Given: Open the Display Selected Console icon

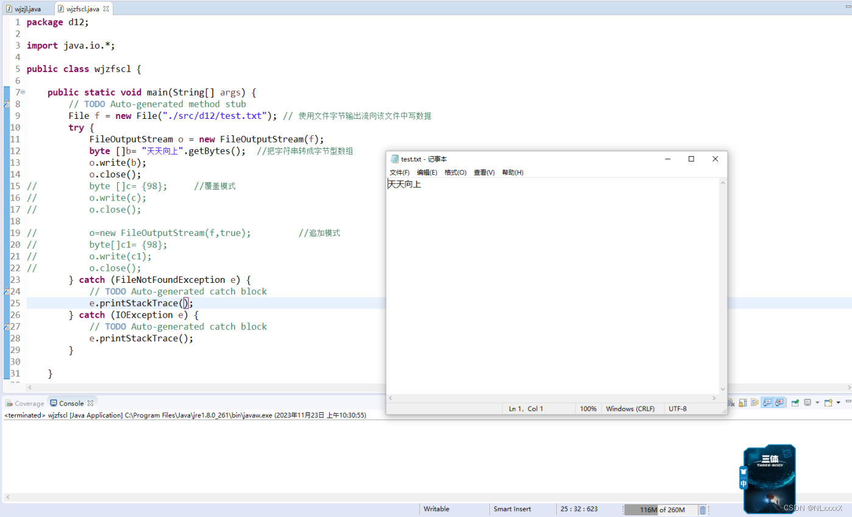Looking at the screenshot, I should click(808, 402).
